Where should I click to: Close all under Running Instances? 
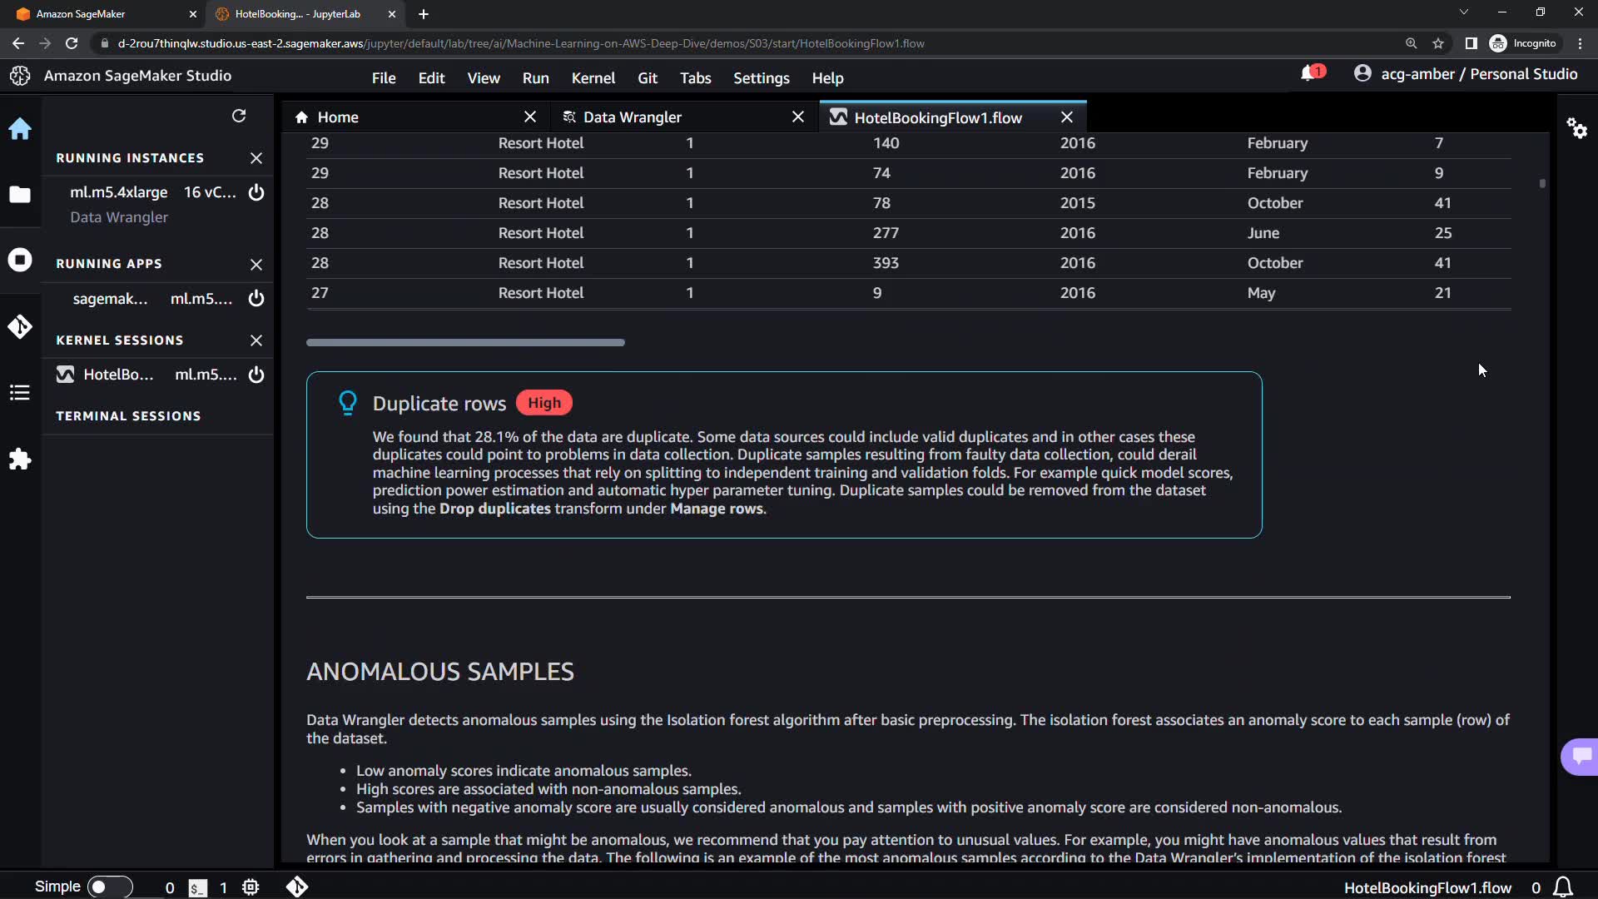(x=256, y=158)
